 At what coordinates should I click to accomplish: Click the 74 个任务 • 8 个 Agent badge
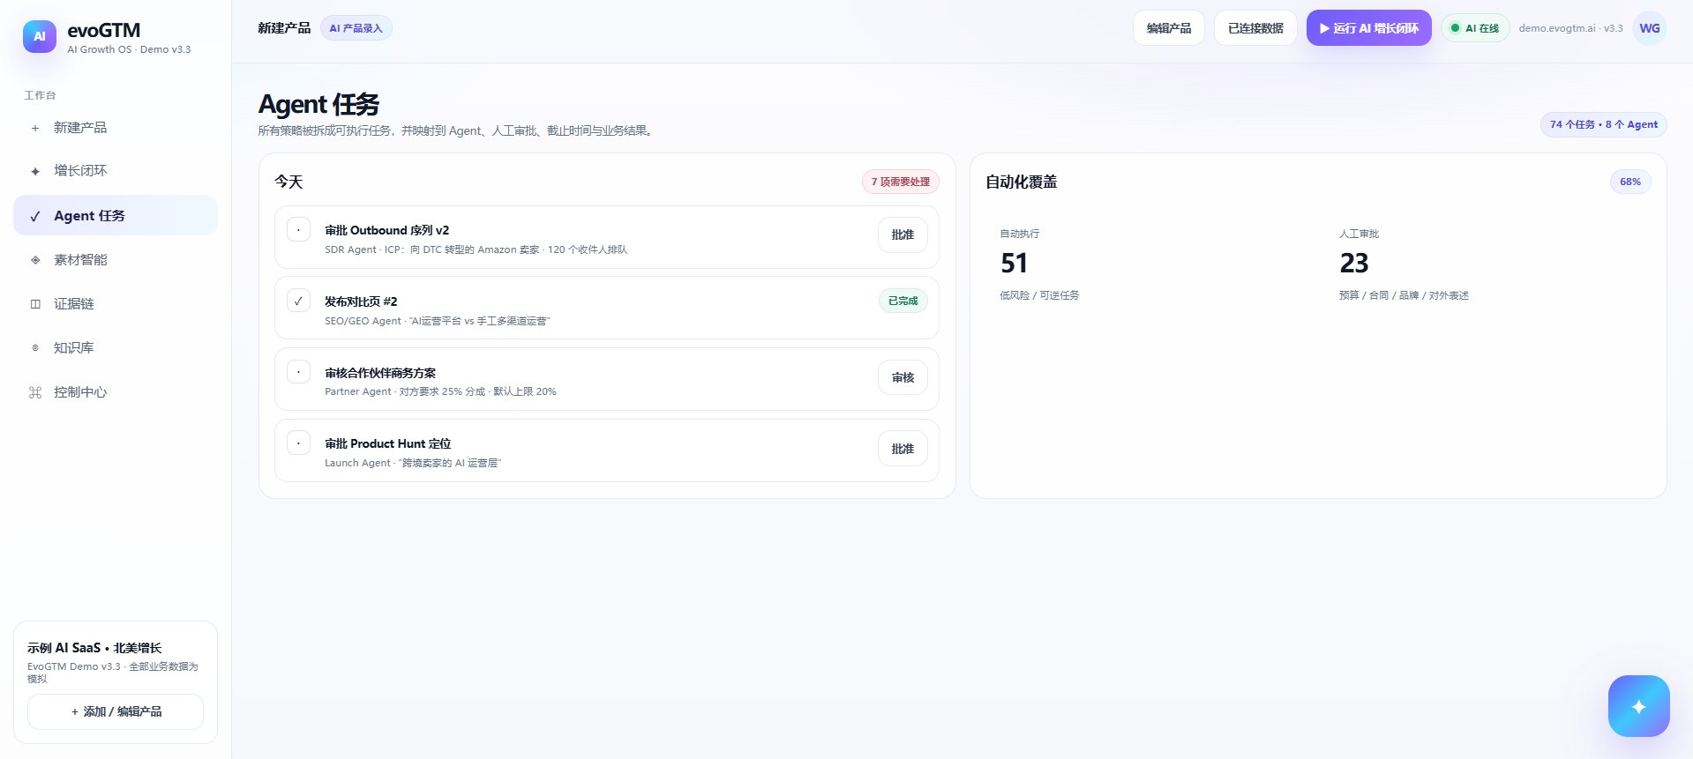coord(1604,124)
